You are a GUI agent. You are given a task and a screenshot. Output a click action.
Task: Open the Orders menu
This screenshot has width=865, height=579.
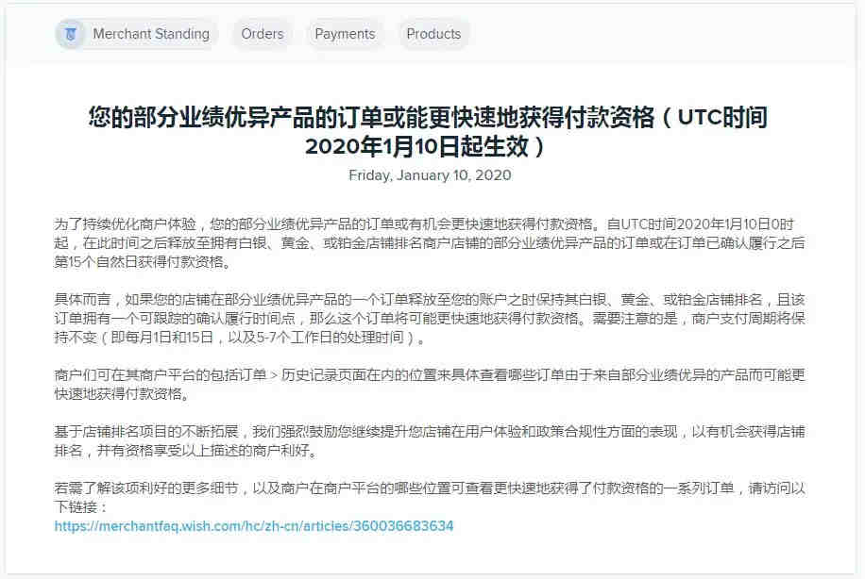point(262,34)
